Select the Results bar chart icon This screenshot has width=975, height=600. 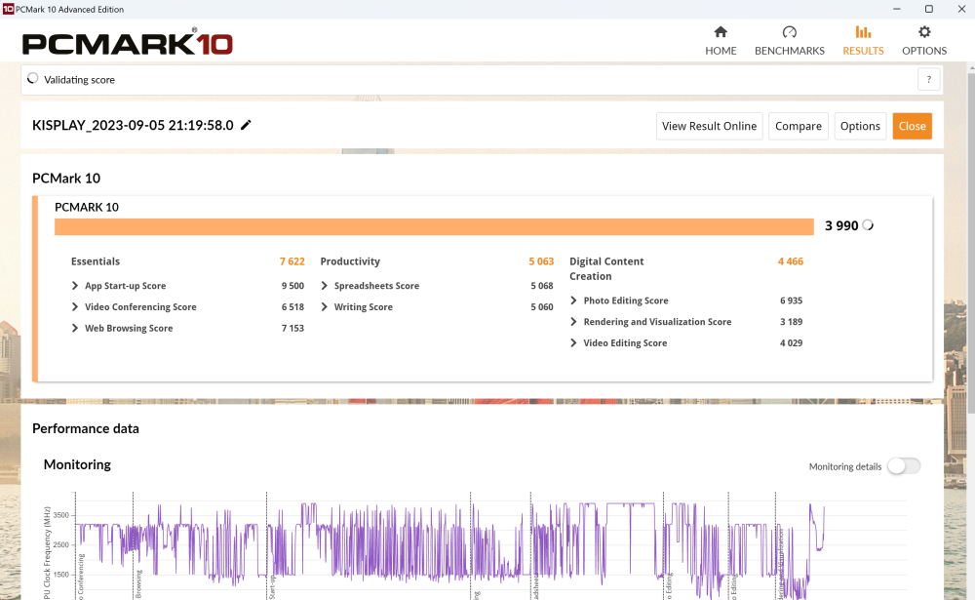click(x=863, y=32)
